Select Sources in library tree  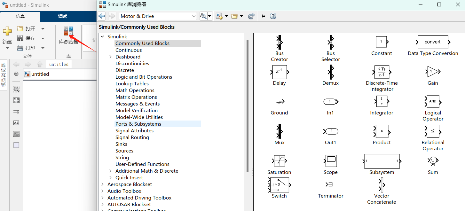[x=124, y=151]
